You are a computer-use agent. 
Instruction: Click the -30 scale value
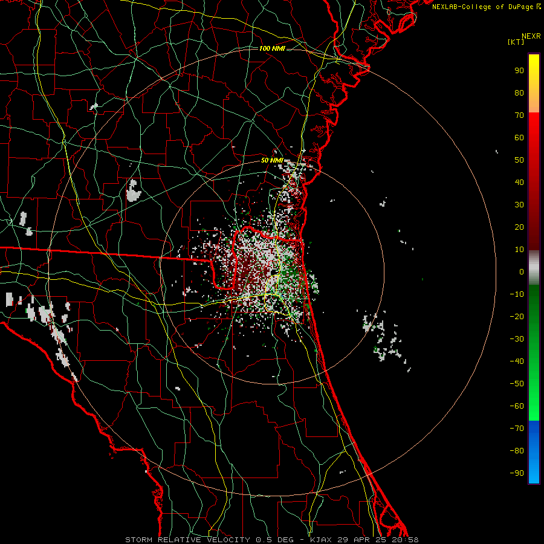(517, 339)
